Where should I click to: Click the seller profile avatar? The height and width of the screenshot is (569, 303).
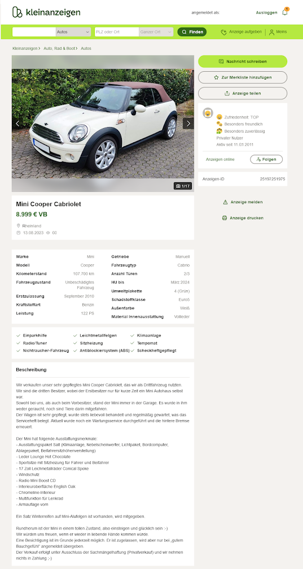208,113
